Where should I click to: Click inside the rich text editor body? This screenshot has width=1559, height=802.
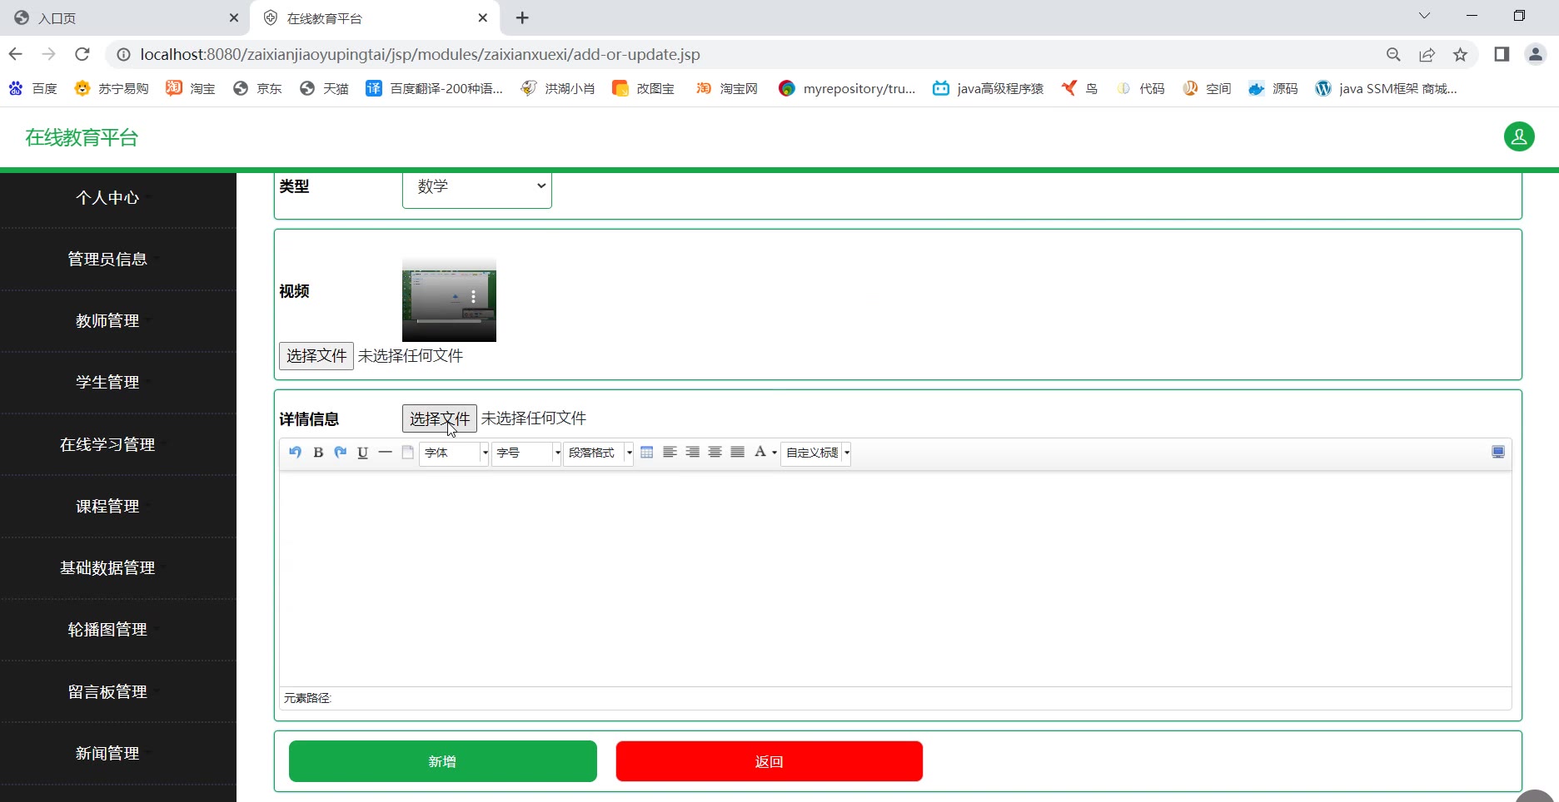tap(895, 579)
